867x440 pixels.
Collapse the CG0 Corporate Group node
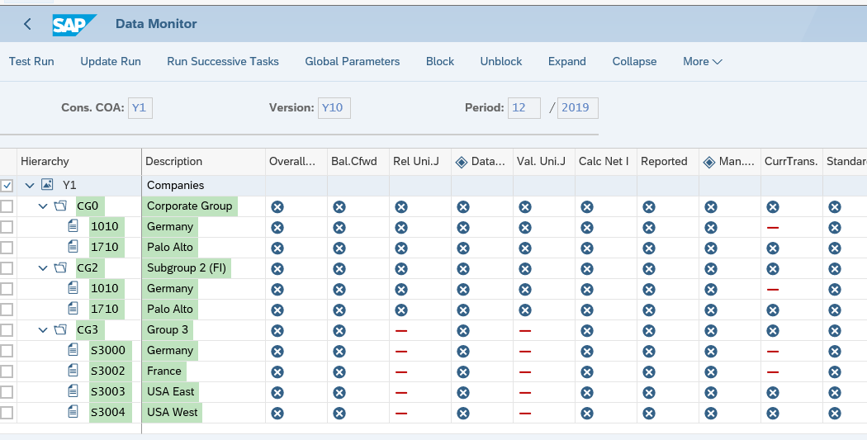pyautogui.click(x=43, y=206)
